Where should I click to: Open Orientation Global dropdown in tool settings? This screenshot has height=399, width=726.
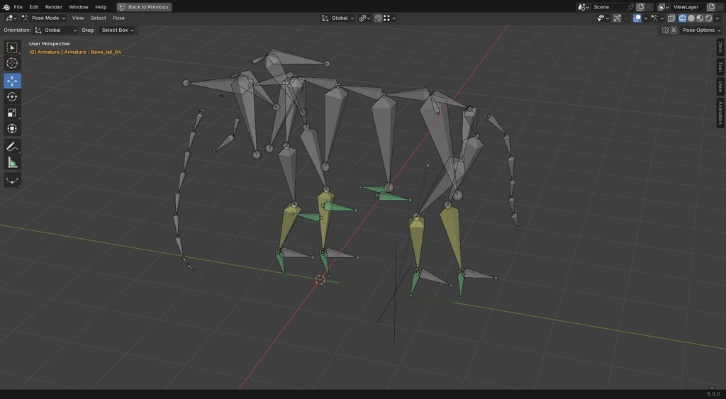(x=55, y=30)
